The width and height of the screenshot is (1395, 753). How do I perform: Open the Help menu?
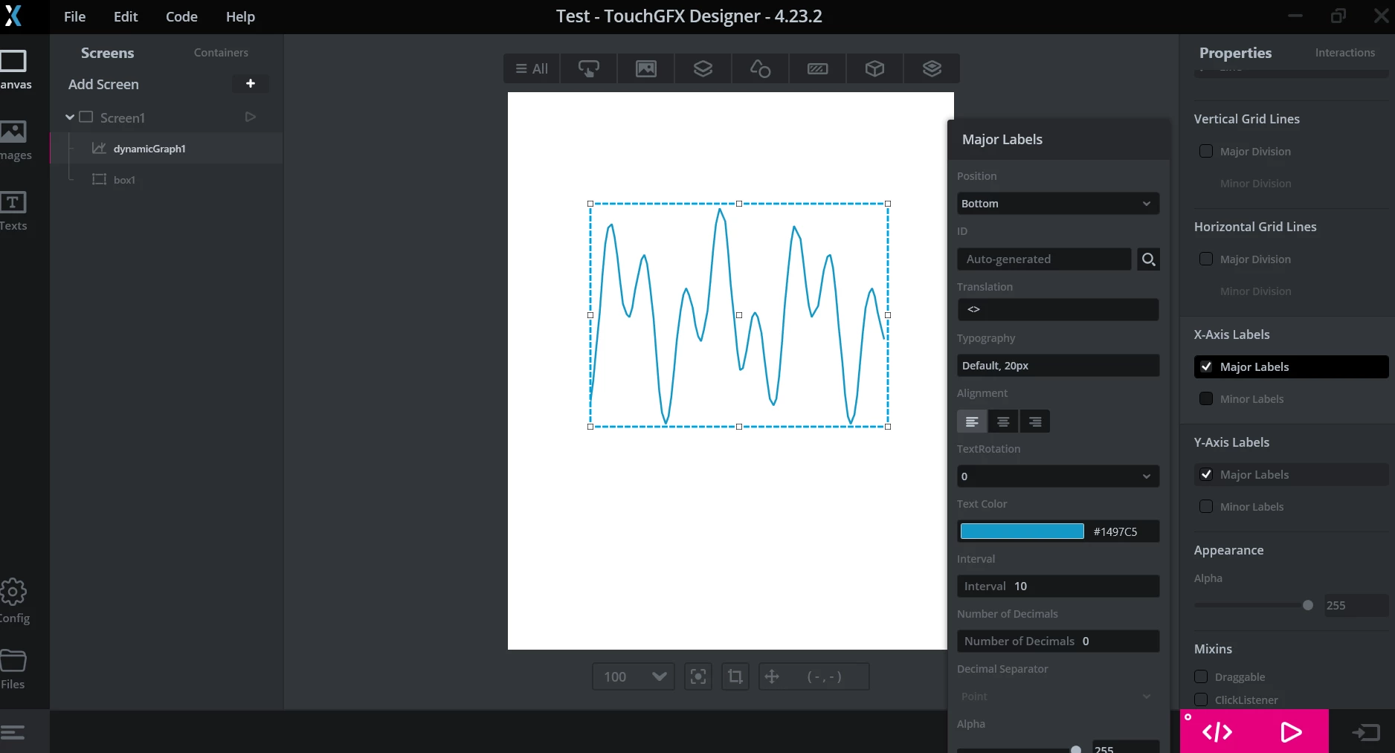pyautogui.click(x=240, y=16)
